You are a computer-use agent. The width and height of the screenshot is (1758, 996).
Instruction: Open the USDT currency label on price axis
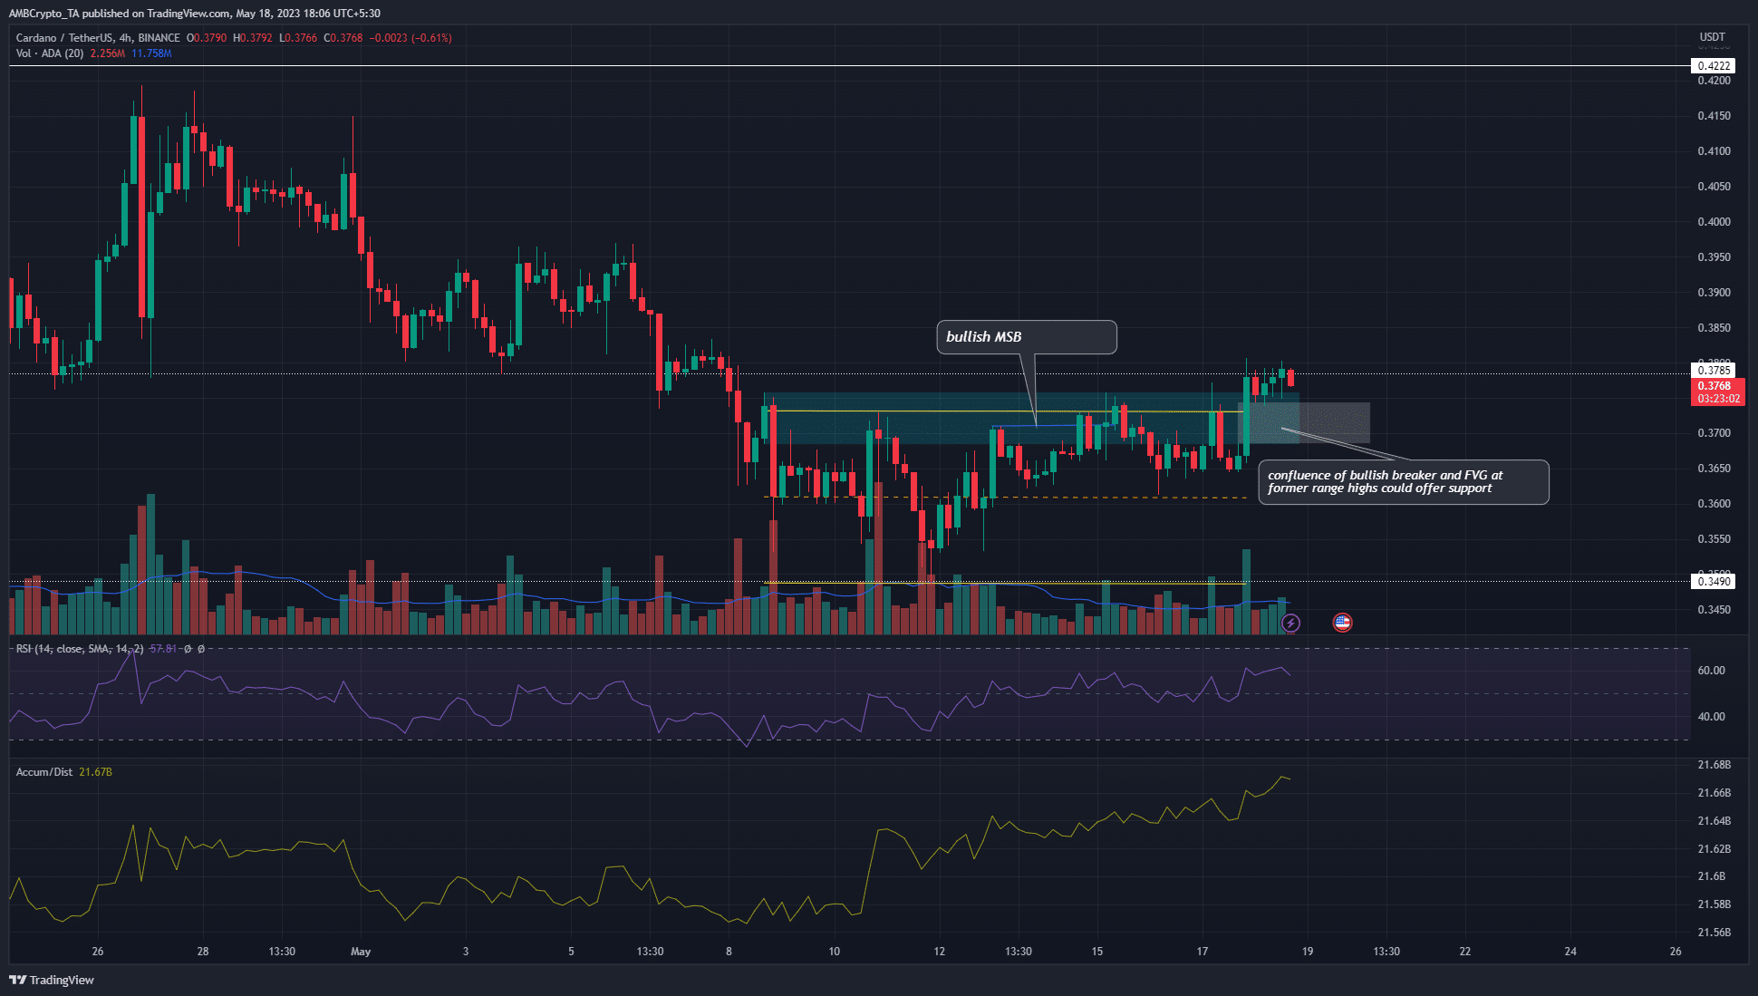pos(1712,37)
